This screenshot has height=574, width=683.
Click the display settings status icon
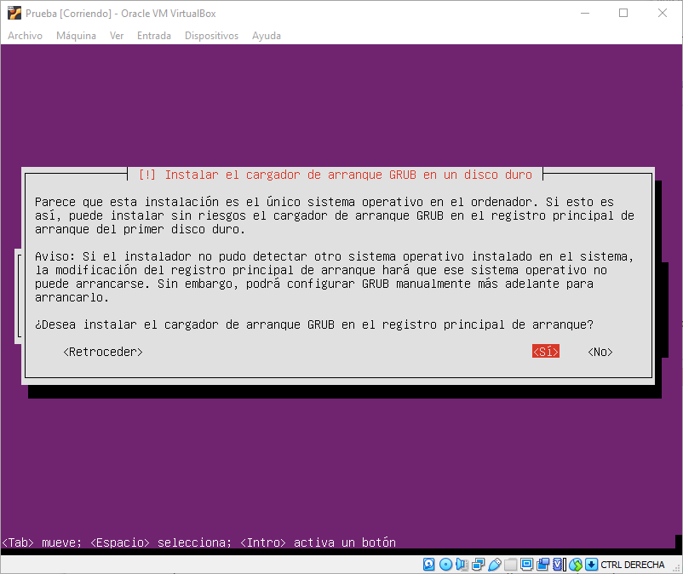tap(527, 565)
